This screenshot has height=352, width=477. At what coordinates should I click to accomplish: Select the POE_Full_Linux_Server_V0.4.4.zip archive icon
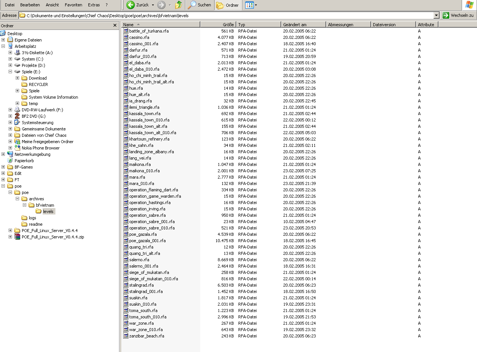(x=17, y=237)
